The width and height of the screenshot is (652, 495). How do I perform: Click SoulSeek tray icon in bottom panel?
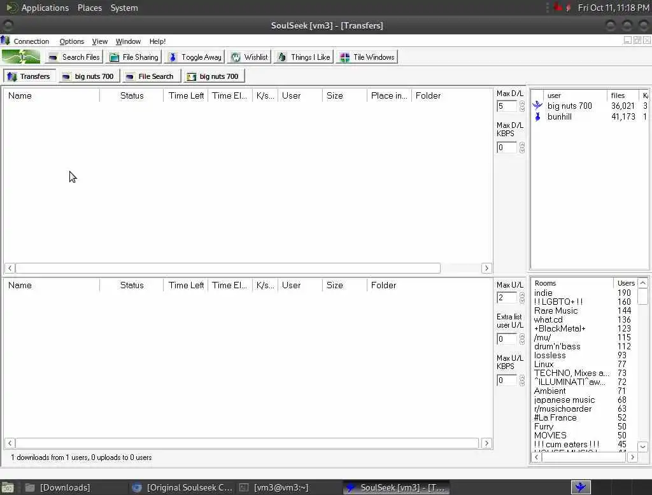click(x=581, y=487)
